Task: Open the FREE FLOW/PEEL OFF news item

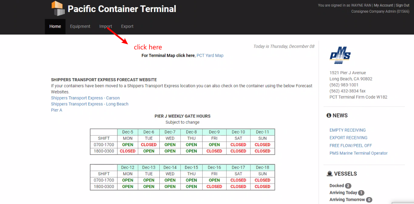Action: (350, 145)
